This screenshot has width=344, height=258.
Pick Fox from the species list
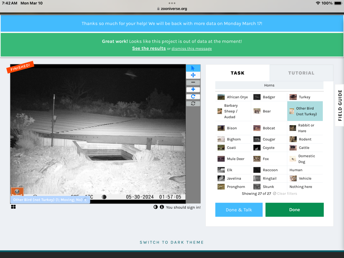coord(269,159)
